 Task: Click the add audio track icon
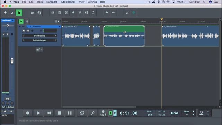point(73,13)
